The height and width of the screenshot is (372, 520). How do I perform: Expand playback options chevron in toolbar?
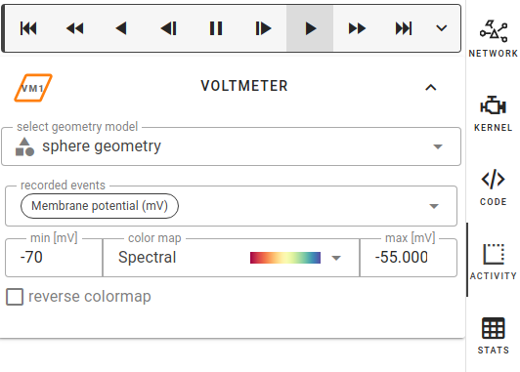coord(442,28)
